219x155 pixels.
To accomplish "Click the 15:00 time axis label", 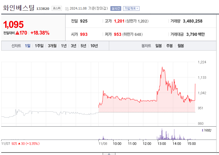I will click(192, 144).
